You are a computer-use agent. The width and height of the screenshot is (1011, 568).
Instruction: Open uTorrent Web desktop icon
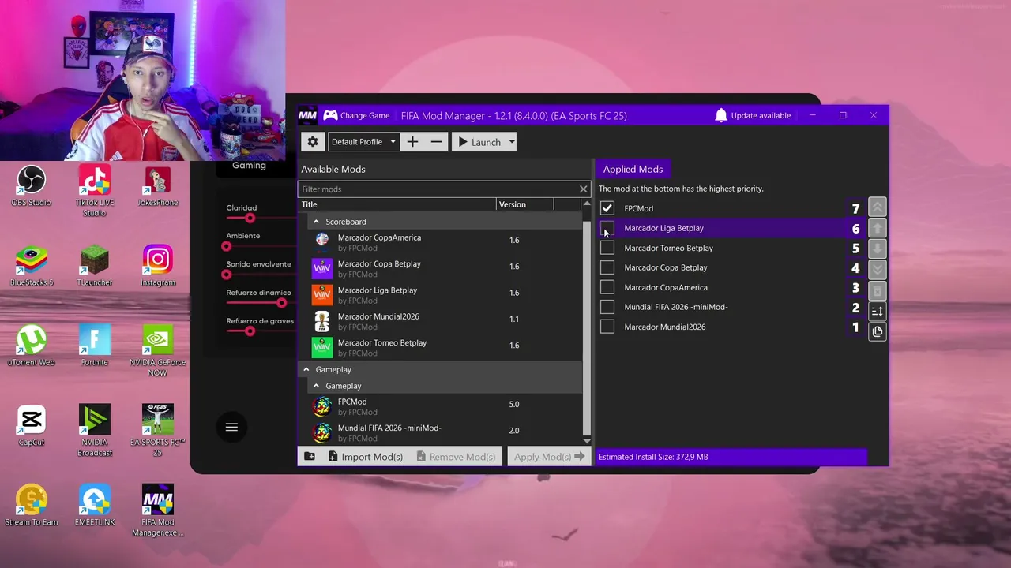pos(31,346)
